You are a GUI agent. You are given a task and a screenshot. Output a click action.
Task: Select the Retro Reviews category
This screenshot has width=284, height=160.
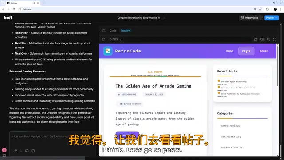230,126
